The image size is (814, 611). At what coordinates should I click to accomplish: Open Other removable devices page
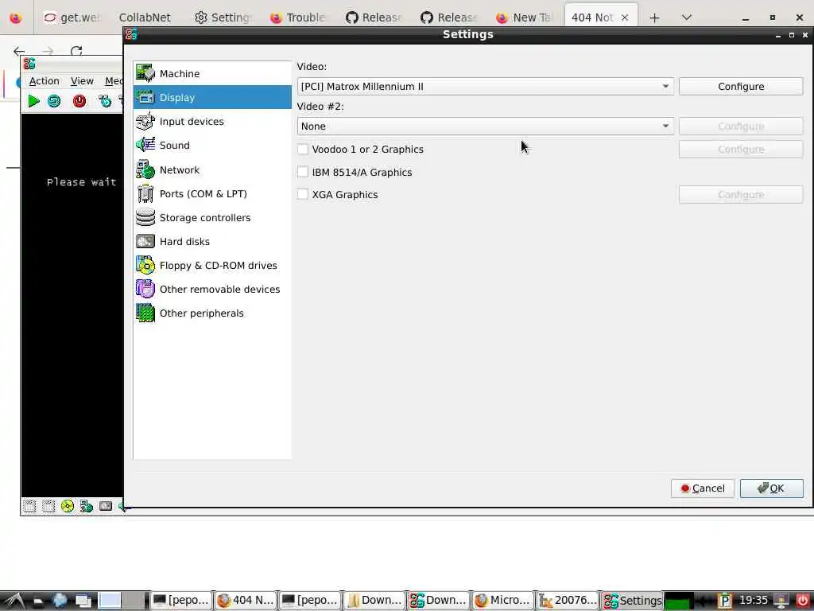pyautogui.click(x=211, y=290)
